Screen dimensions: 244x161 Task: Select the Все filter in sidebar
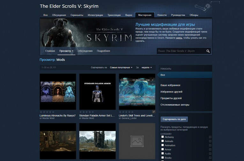pyautogui.click(x=185, y=75)
